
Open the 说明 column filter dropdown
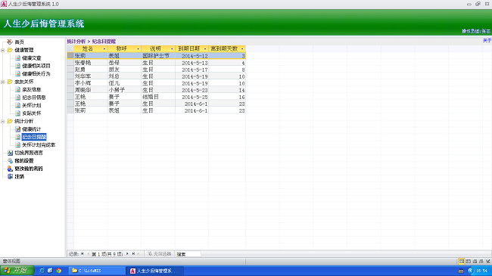(x=172, y=49)
